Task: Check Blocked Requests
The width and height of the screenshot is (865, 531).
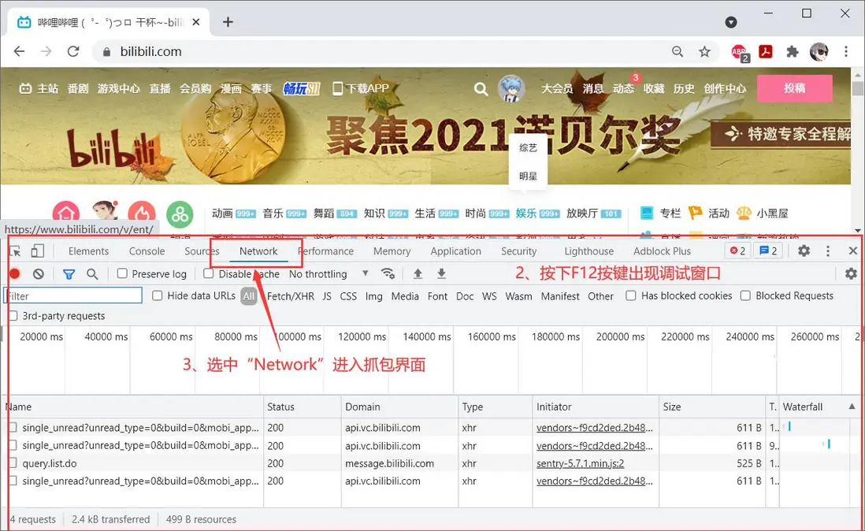Action: [746, 295]
